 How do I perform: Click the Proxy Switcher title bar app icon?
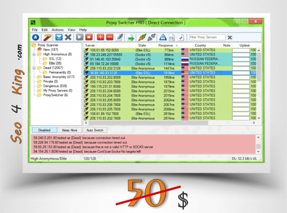click(33, 22)
